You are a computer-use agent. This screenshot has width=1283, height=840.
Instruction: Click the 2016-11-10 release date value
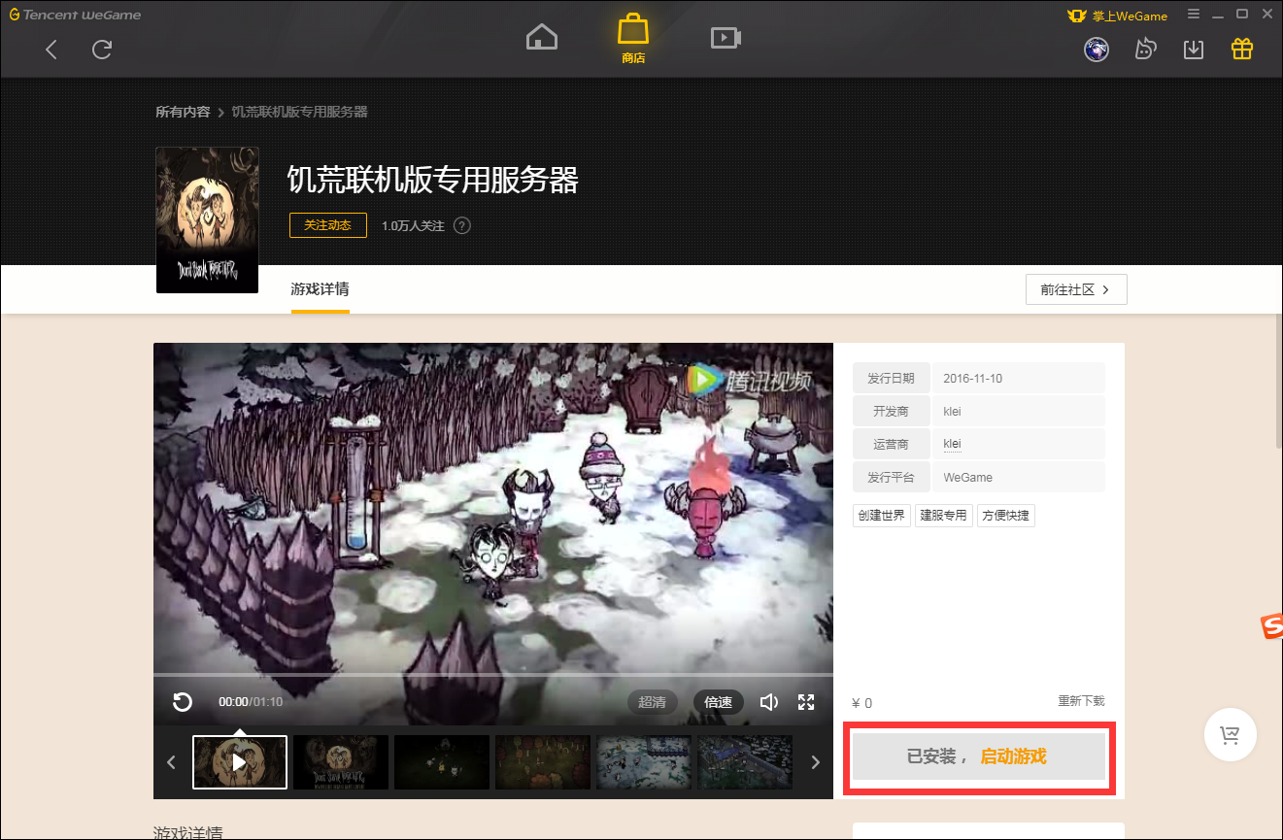(972, 378)
